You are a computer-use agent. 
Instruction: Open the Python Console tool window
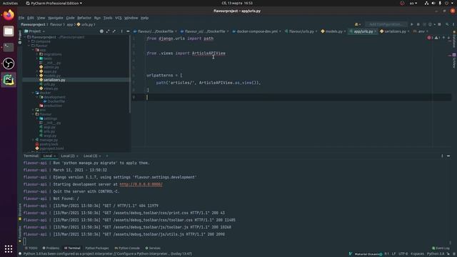coord(127,248)
